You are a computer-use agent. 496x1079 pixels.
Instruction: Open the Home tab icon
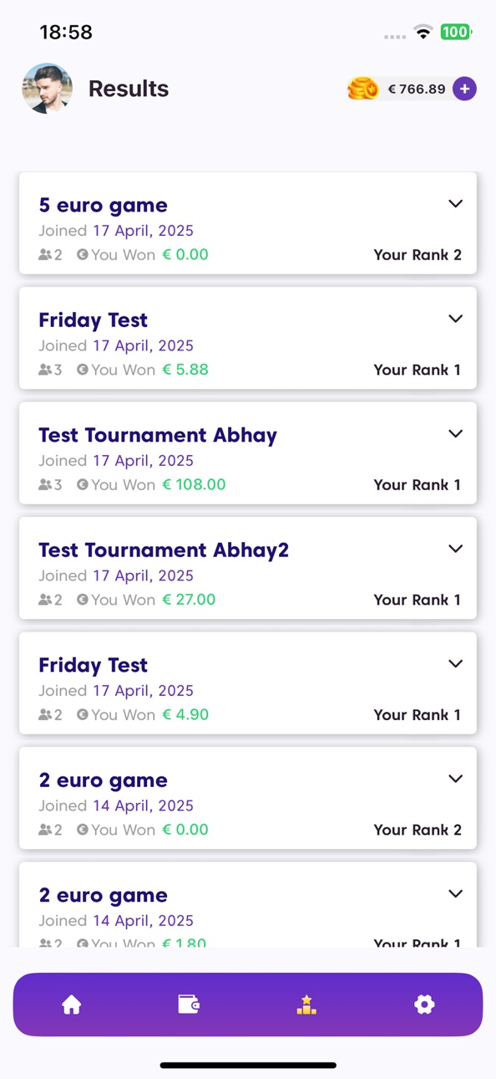pos(72,1004)
